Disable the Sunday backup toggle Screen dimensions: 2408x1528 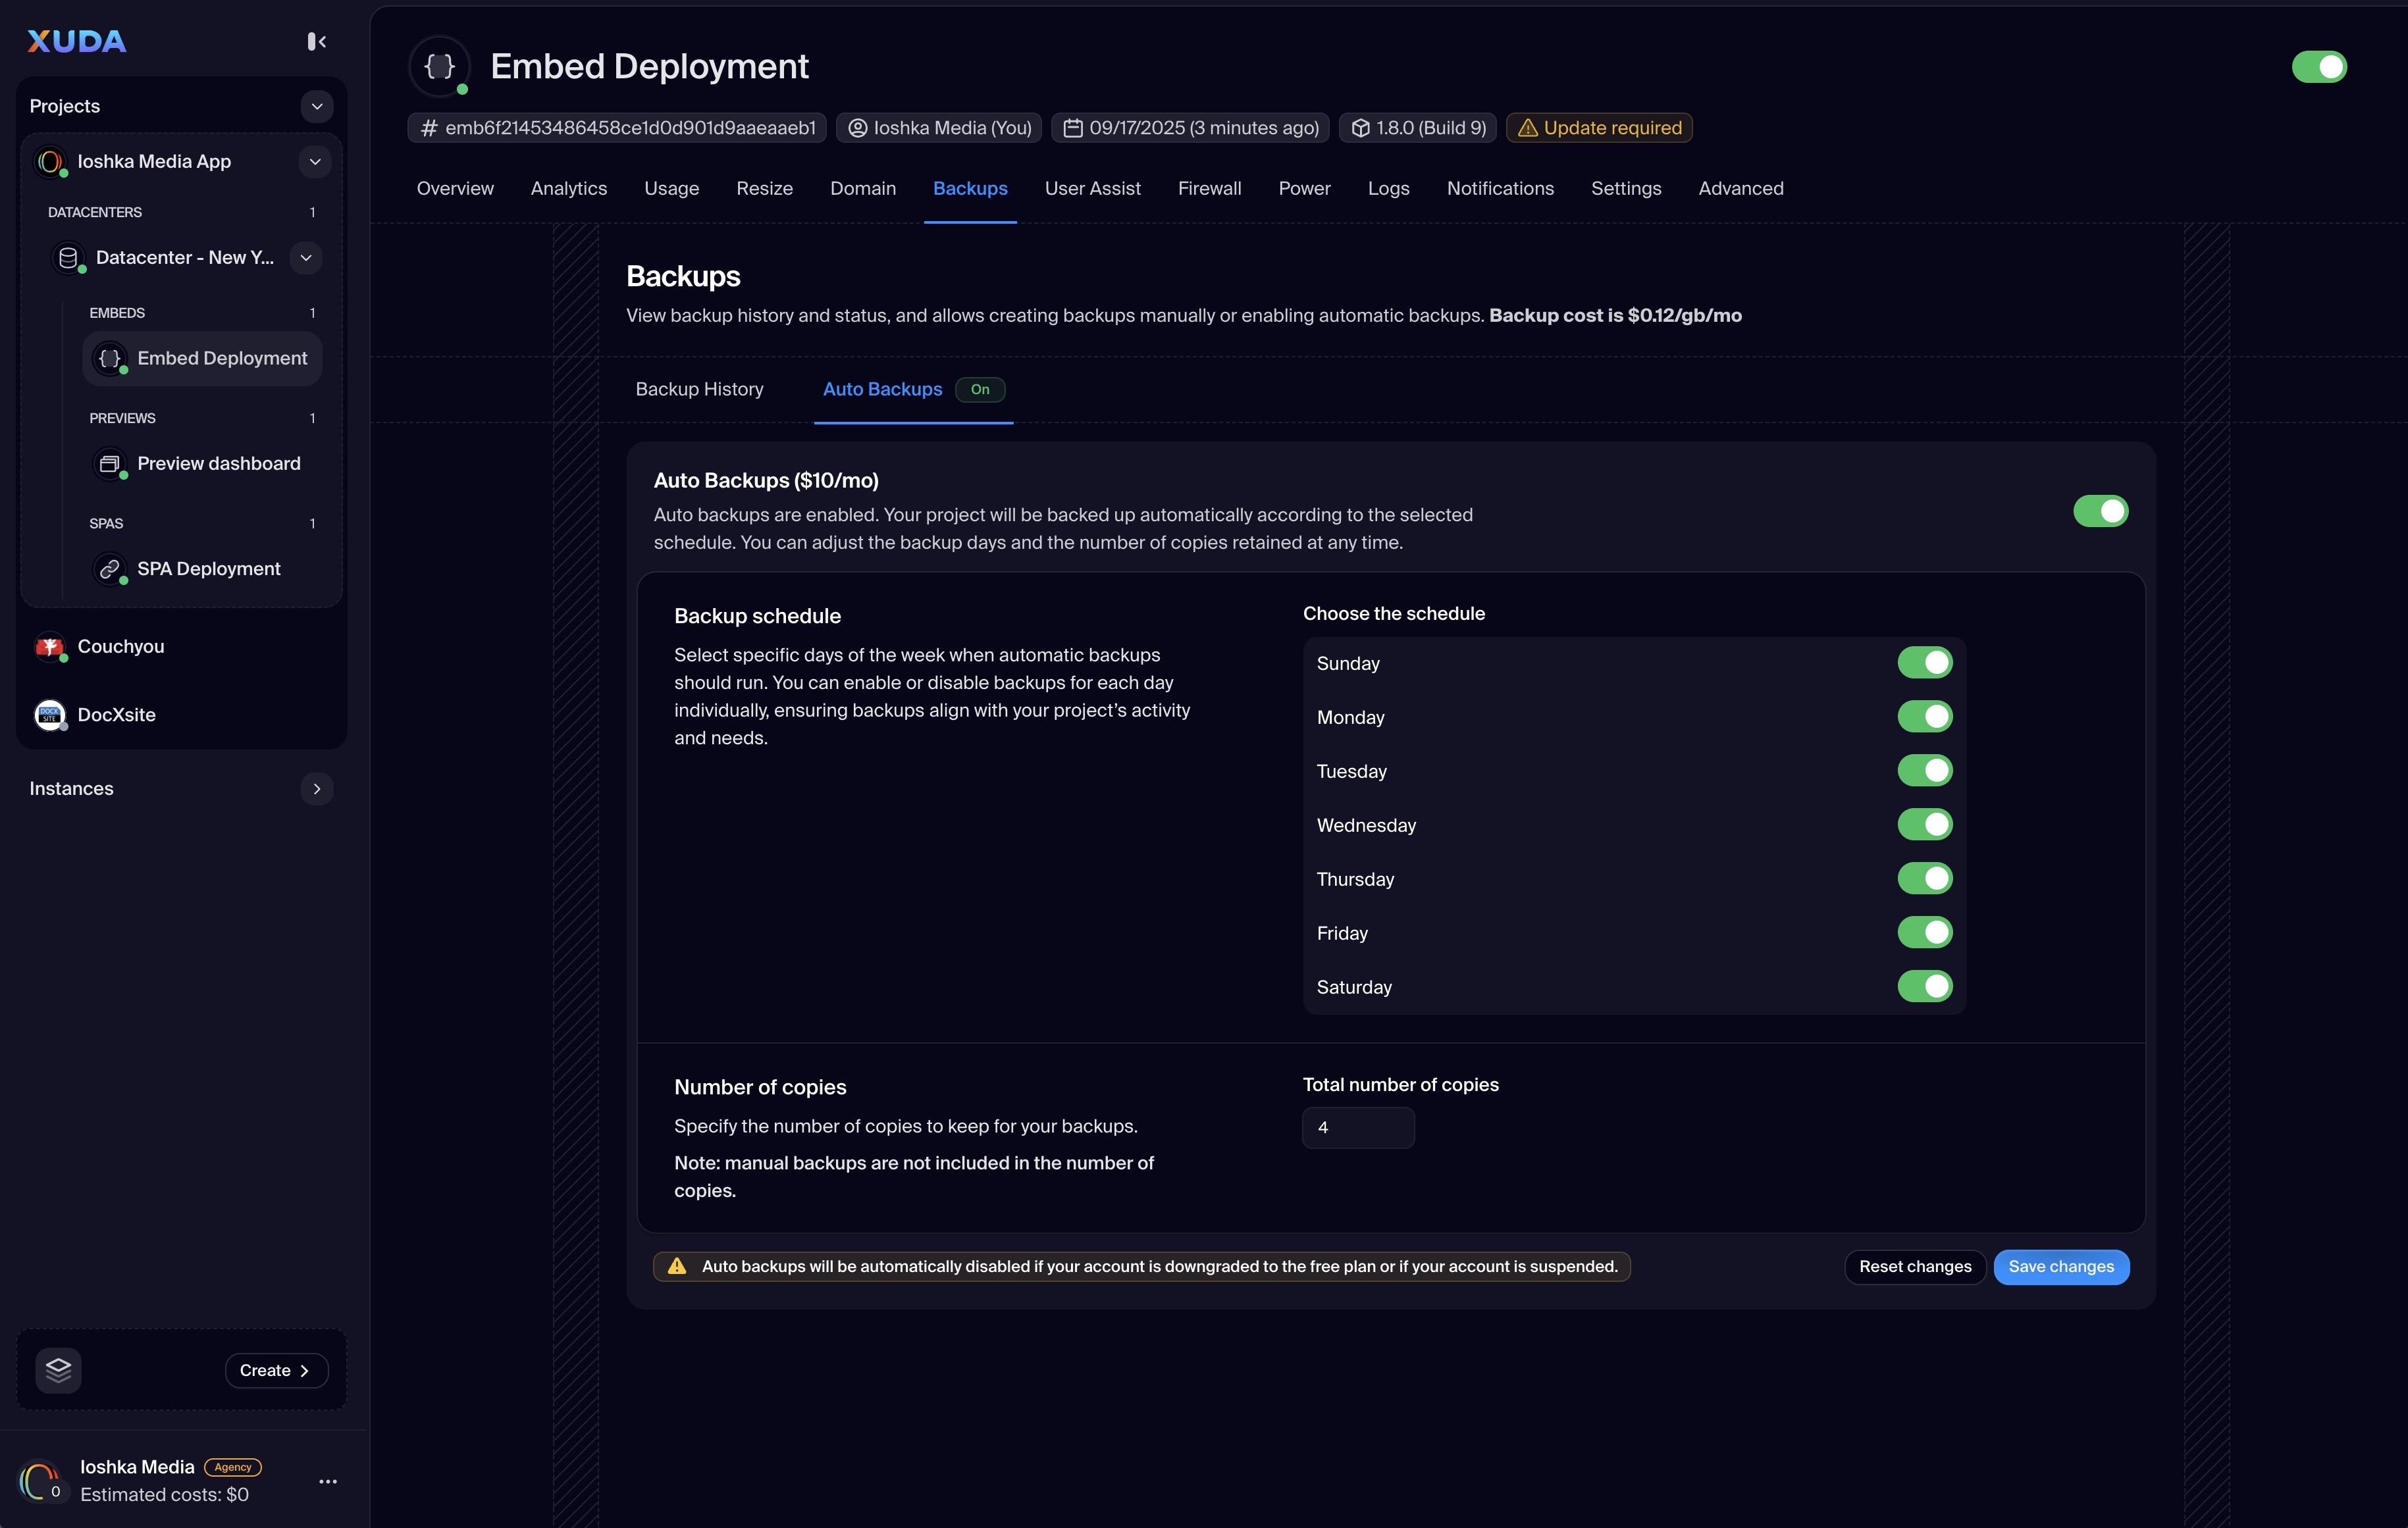click(x=1924, y=663)
